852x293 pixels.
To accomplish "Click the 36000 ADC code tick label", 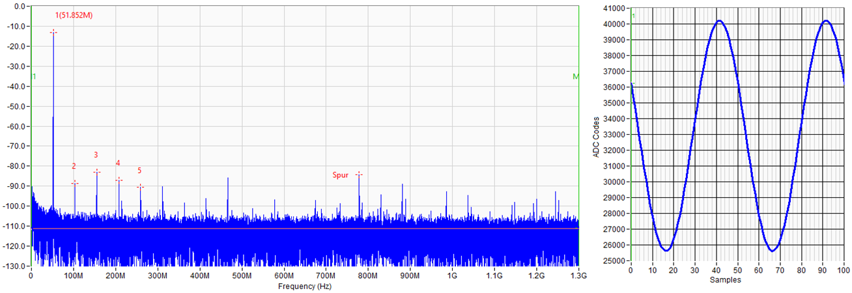I will click(x=616, y=87).
